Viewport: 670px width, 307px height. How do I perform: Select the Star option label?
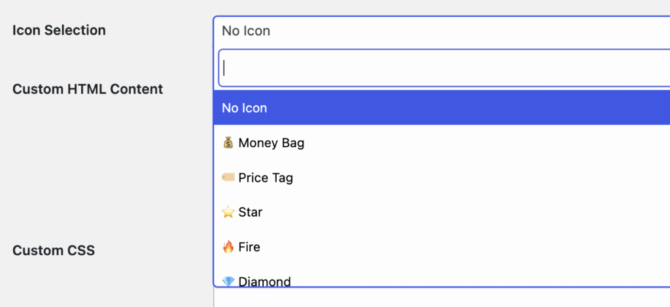click(x=251, y=212)
